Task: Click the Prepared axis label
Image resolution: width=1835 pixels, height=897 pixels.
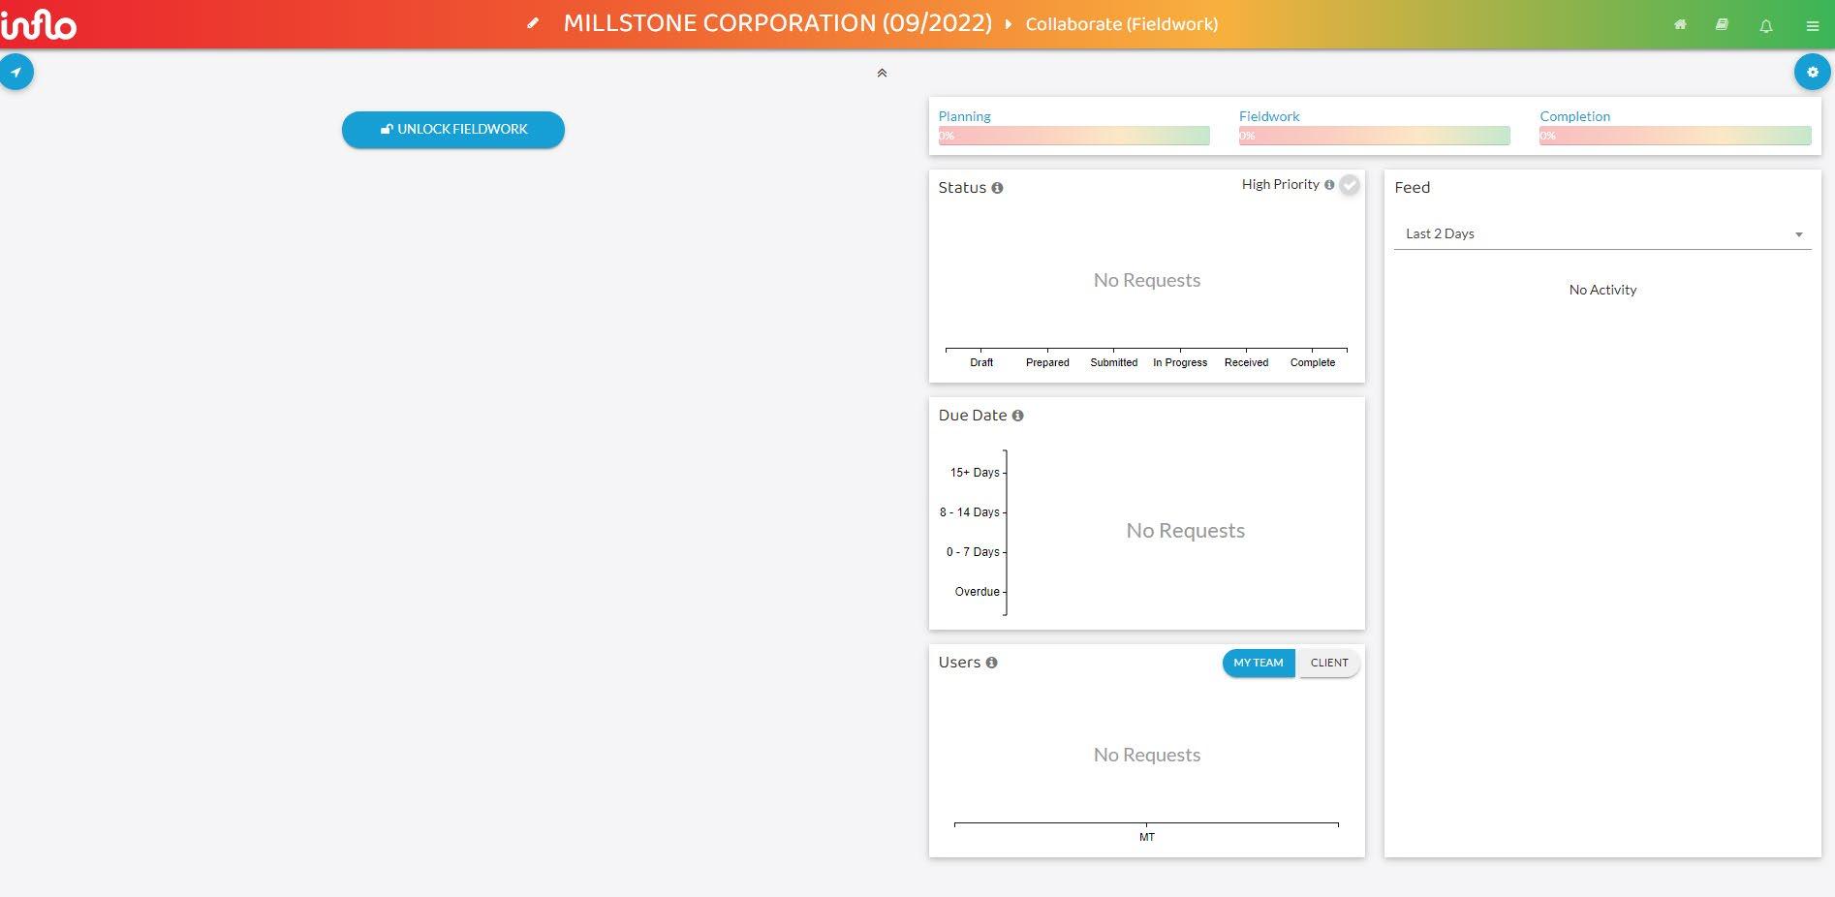Action: tap(1047, 362)
